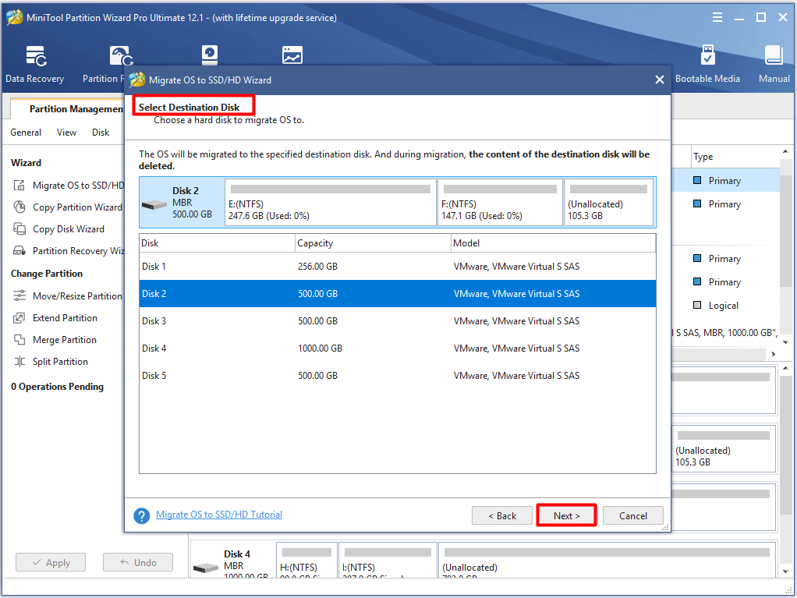The image size is (797, 598).
Task: Click the 0 Operations Pending heading
Action: (58, 387)
